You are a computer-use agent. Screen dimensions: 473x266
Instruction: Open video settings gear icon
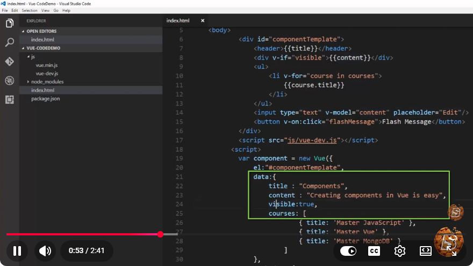click(x=400, y=251)
